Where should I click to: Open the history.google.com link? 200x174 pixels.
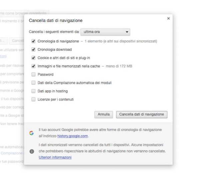coord(73,136)
